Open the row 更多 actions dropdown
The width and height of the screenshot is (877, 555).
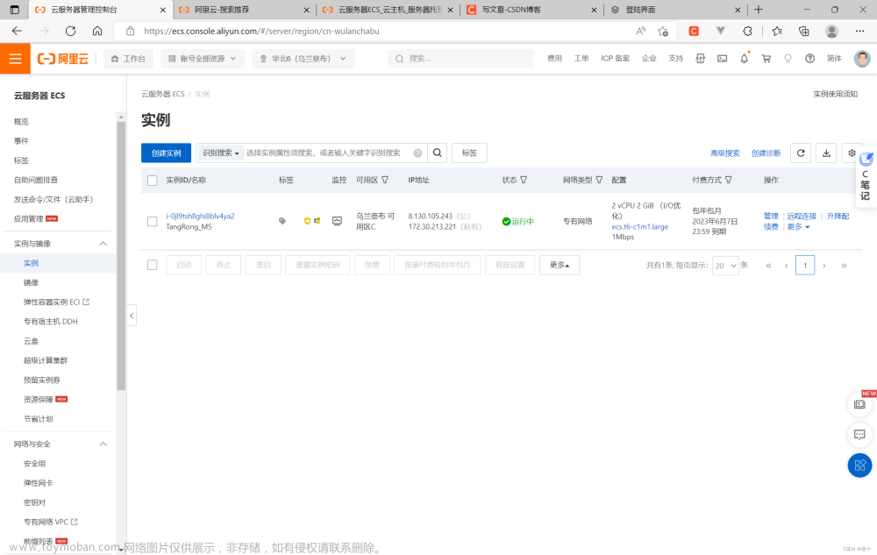[x=798, y=227]
